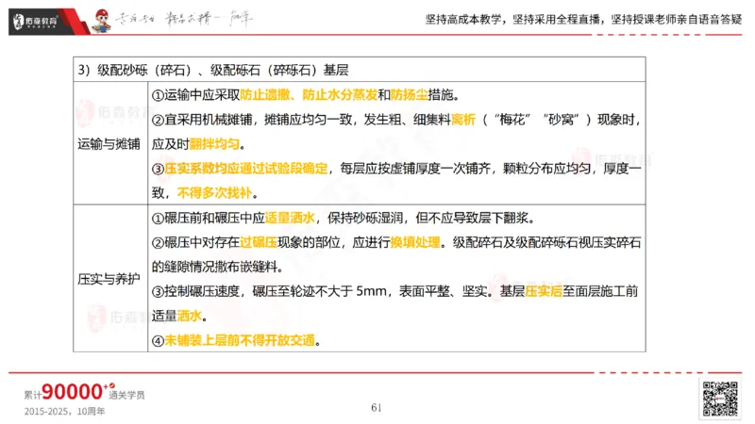Click the cartoon mascot beside the logo
This screenshot has width=755, height=424.
click(102, 21)
